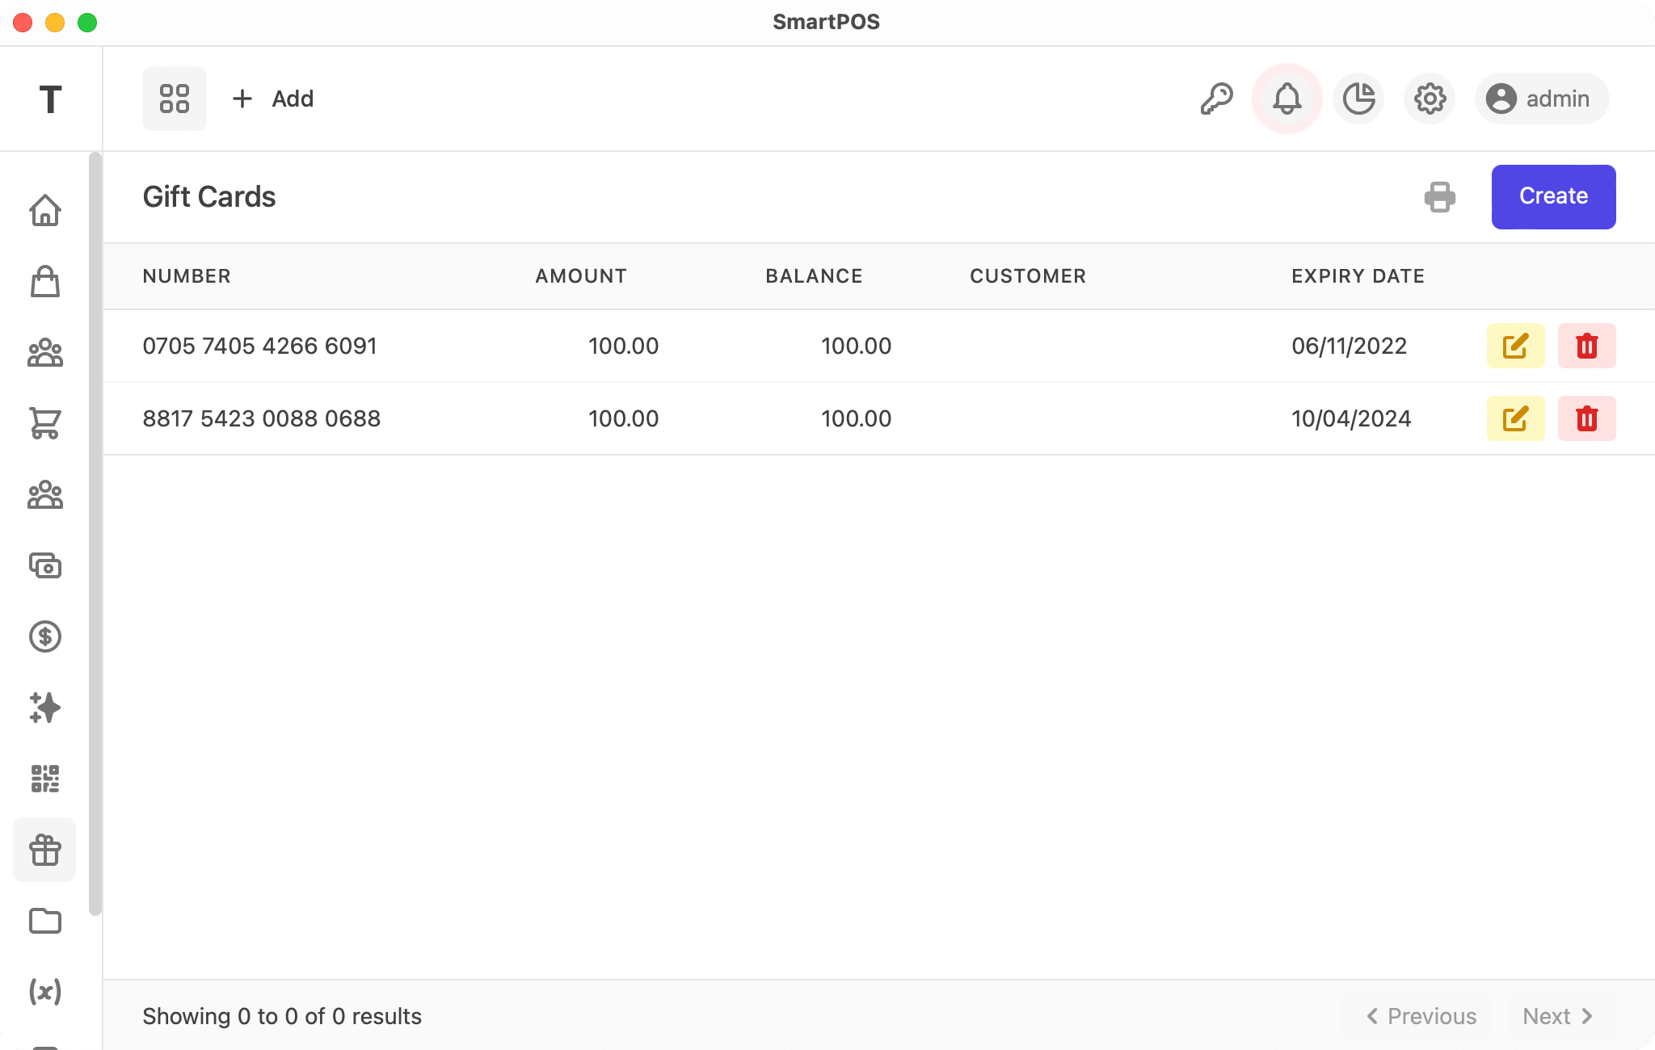1655x1050 pixels.
Task: Edit gift card 0705 7405 4266 6091
Action: click(x=1515, y=346)
